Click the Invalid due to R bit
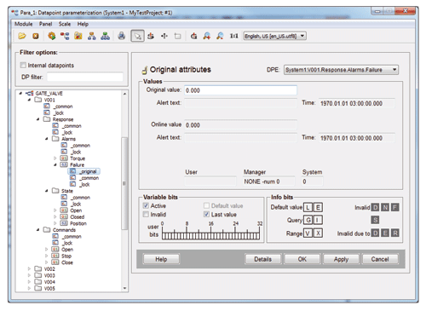 point(395,233)
